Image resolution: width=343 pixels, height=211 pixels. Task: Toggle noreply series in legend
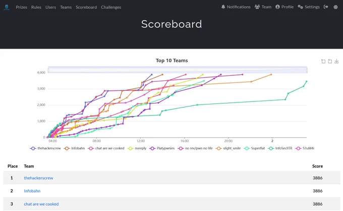click(x=137, y=148)
